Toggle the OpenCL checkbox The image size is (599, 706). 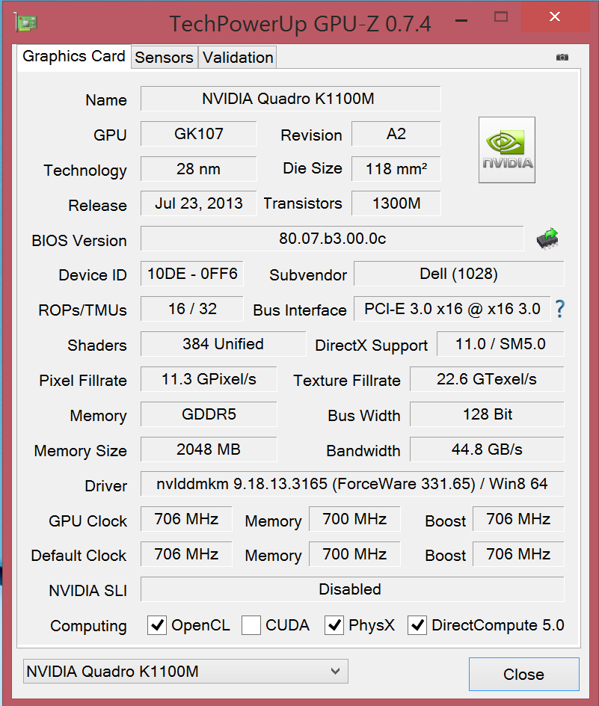(157, 625)
